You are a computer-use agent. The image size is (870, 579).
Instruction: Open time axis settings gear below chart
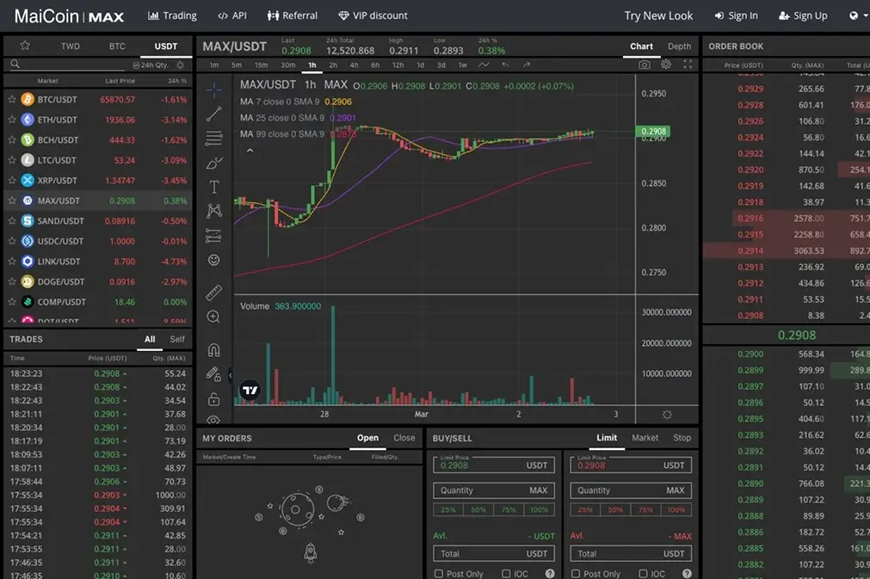pos(667,415)
